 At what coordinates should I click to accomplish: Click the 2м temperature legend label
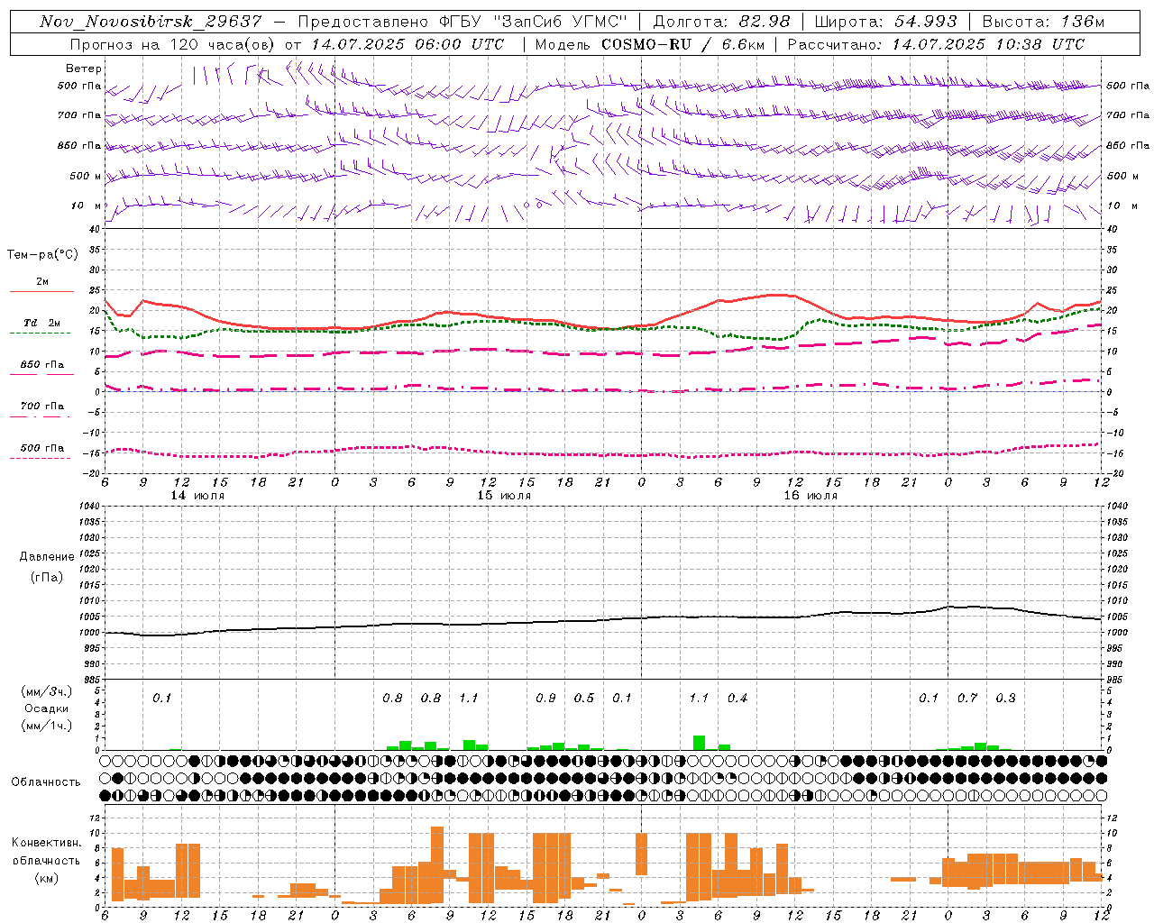tap(42, 282)
